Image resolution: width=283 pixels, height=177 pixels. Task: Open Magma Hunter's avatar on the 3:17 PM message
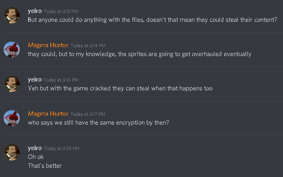[12, 118]
